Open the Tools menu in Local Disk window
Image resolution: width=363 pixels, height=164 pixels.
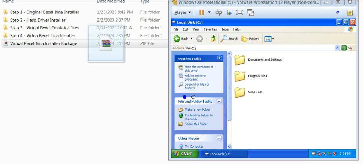225,29
